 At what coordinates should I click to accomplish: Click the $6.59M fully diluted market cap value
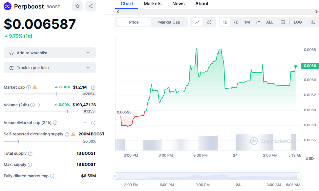[89, 176]
